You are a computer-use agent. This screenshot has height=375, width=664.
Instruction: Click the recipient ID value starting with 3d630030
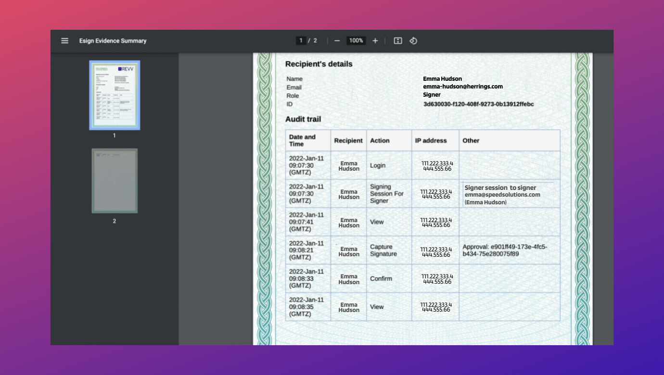click(x=478, y=104)
